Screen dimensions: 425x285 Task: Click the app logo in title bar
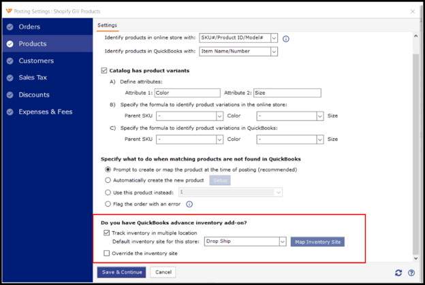click(x=9, y=11)
